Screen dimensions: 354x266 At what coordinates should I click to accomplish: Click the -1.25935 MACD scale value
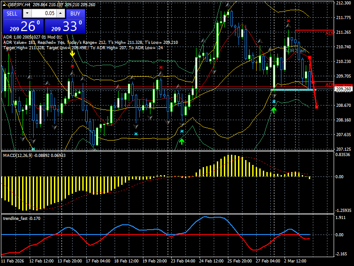coord(343,210)
